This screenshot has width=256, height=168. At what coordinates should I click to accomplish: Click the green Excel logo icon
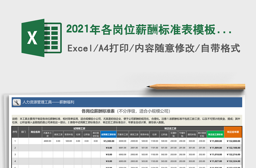[x=42, y=38]
